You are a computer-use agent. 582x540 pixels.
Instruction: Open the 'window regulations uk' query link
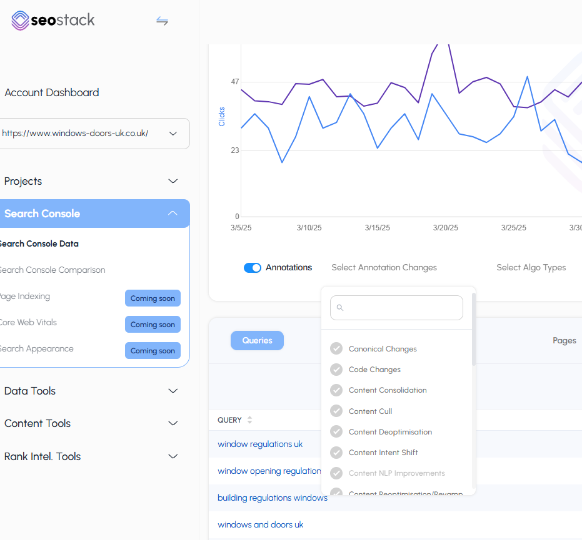coord(260,444)
